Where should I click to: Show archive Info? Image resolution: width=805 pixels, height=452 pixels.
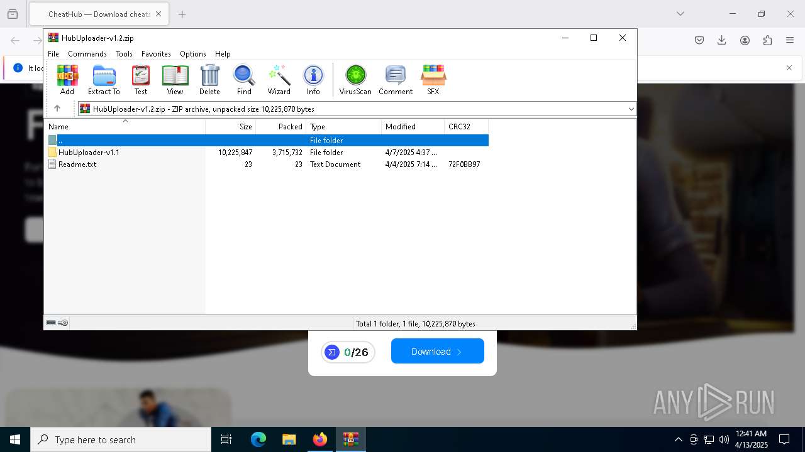point(313,80)
